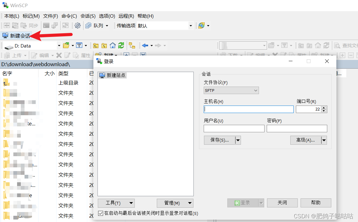Image resolution: width=358 pixels, height=222 pixels.
Task: Click the remote panel filter icon
Action: pos(284,45)
